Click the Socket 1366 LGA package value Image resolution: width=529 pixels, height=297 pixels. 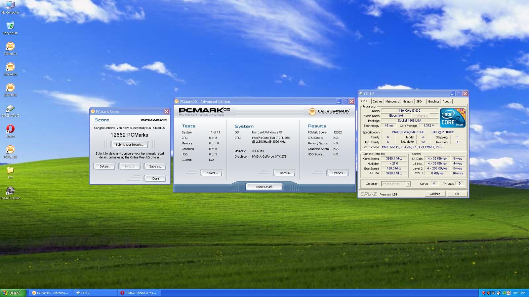[410, 121]
